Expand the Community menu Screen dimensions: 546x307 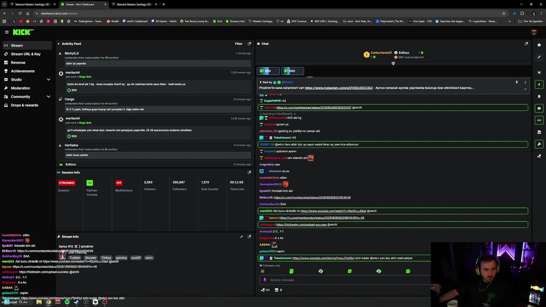click(x=27, y=96)
